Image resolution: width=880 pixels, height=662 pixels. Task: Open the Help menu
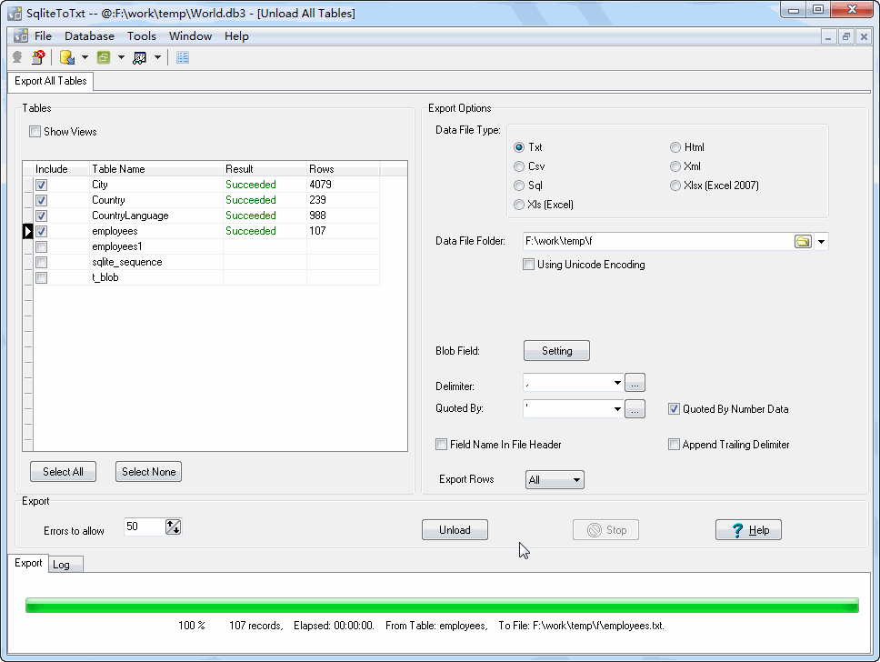click(236, 36)
